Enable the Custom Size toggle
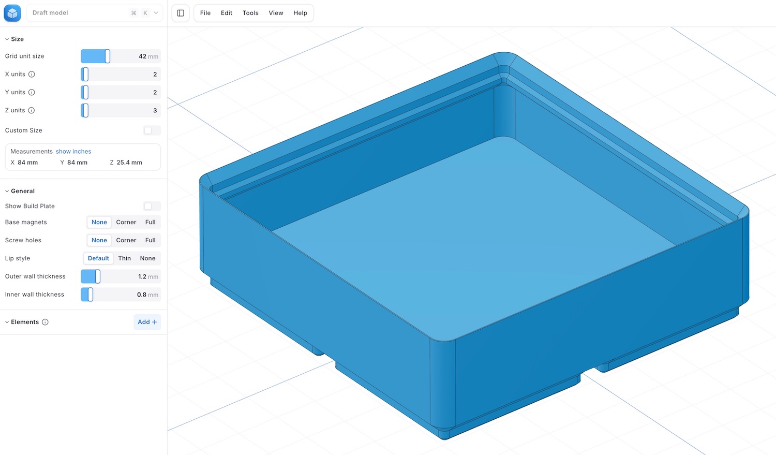This screenshot has width=776, height=455. click(x=152, y=130)
